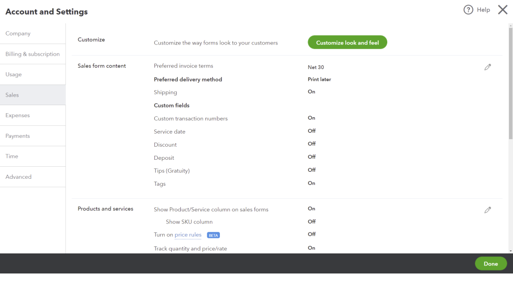Follow the price rules link
This screenshot has height=289, width=513.
click(188, 235)
